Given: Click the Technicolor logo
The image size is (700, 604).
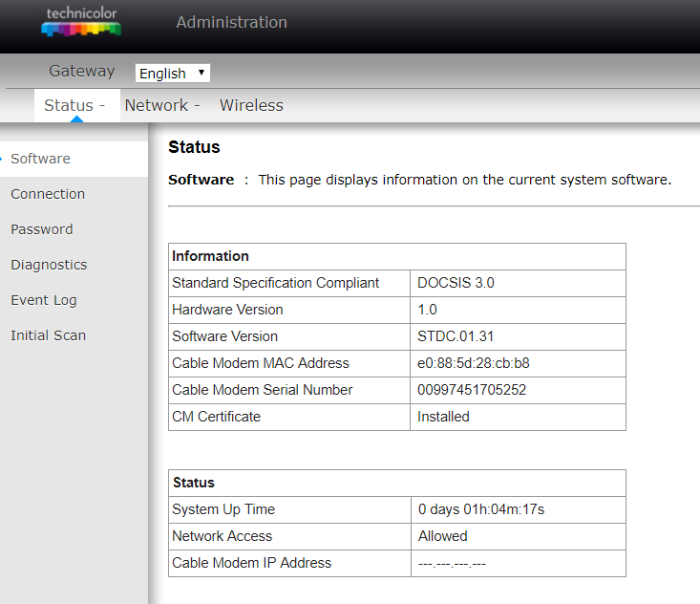Looking at the screenshot, I should [x=81, y=21].
